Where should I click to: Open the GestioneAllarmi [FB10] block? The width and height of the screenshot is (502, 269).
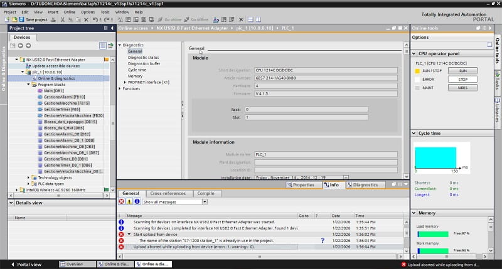[x=64, y=97]
